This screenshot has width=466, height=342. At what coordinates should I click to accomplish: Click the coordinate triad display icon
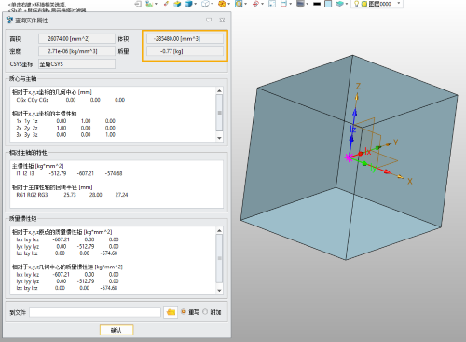click(149, 4)
